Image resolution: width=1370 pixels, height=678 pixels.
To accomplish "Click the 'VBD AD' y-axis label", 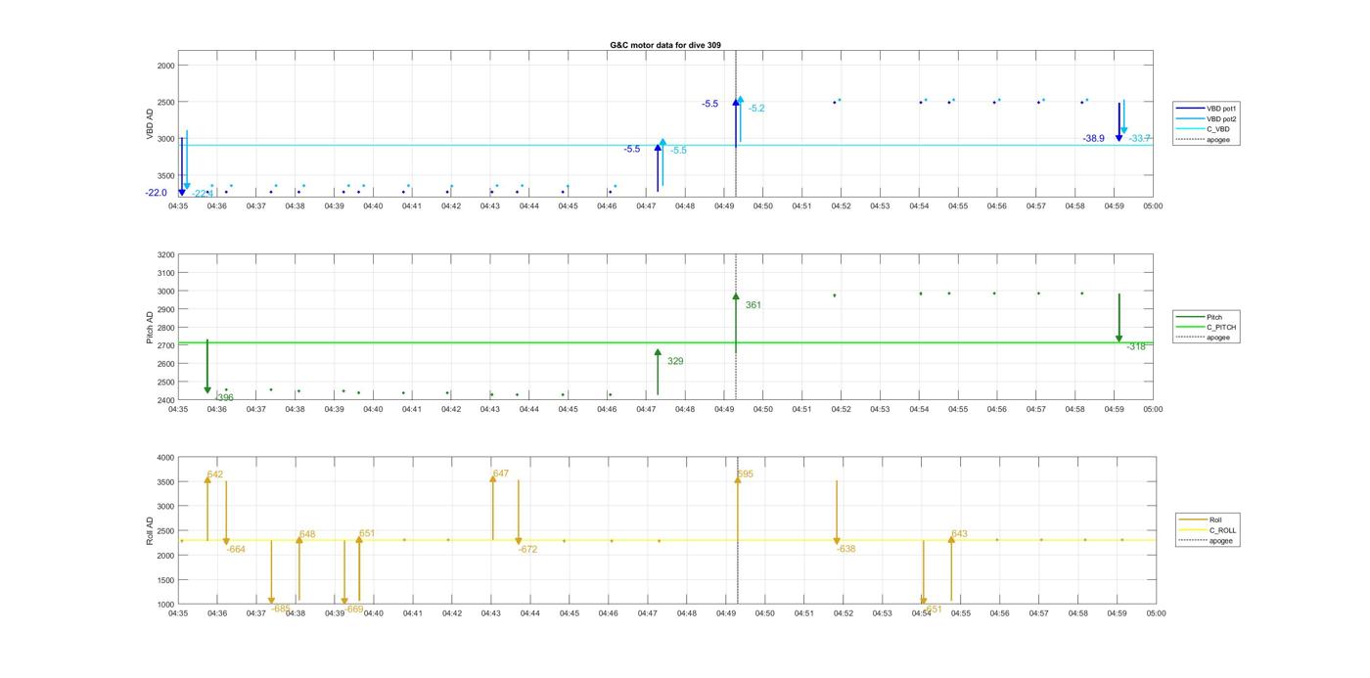I will pos(151,123).
